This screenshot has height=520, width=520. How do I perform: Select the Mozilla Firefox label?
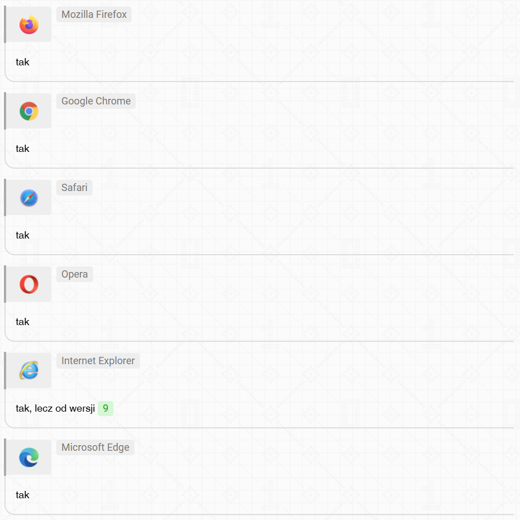click(94, 15)
